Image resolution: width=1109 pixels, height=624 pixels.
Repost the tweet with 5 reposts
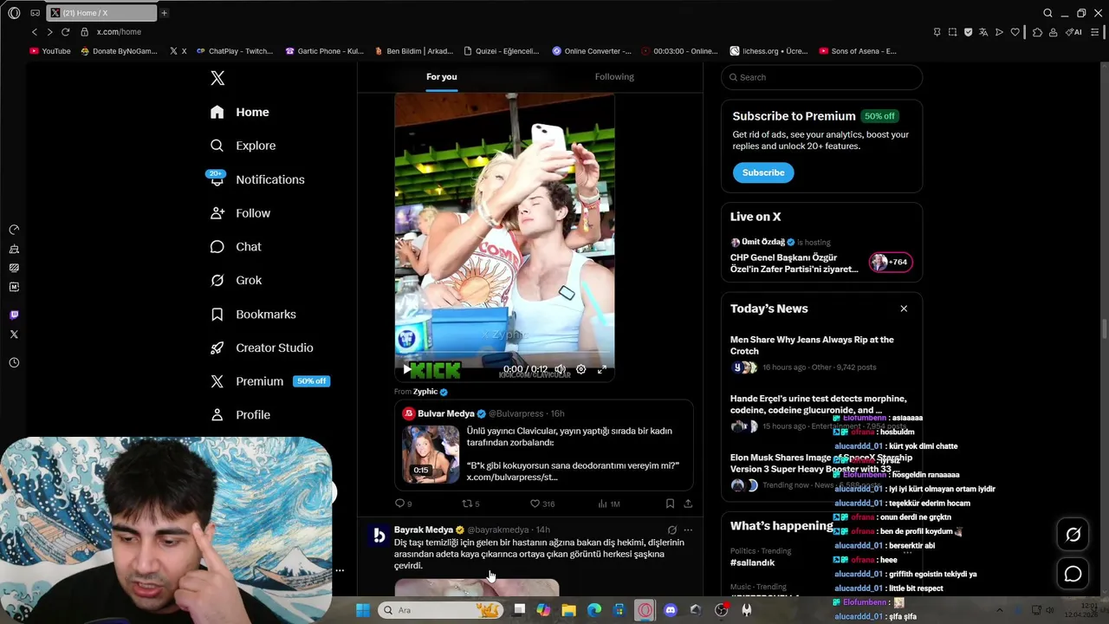pos(470,504)
